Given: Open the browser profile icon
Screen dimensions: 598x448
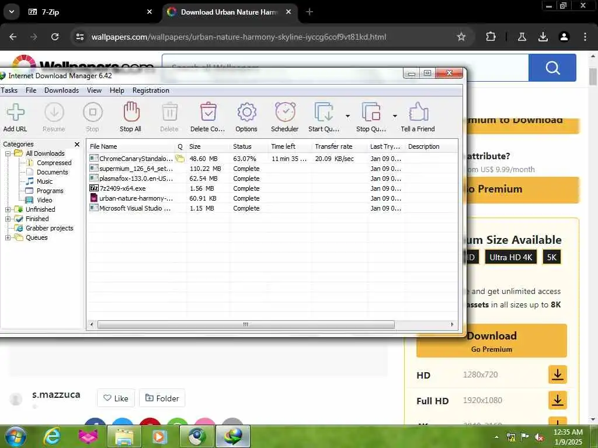Looking at the screenshot, I should coord(564,37).
